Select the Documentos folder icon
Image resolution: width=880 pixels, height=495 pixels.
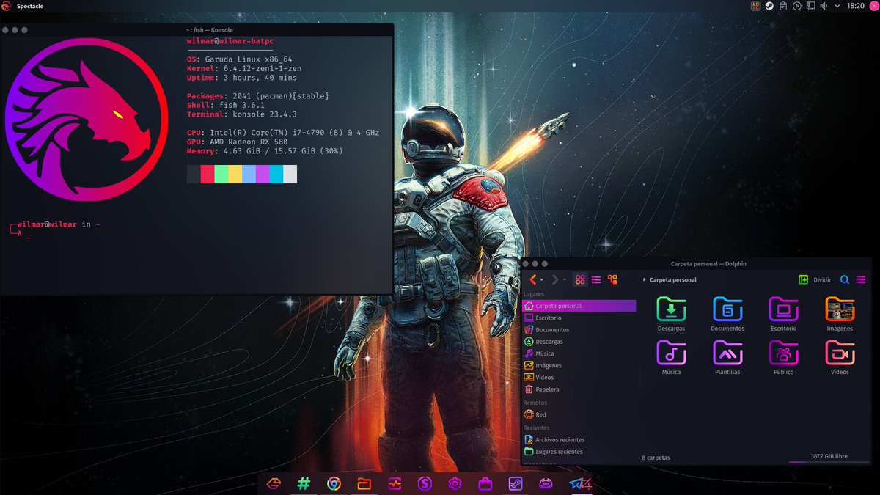coord(727,309)
